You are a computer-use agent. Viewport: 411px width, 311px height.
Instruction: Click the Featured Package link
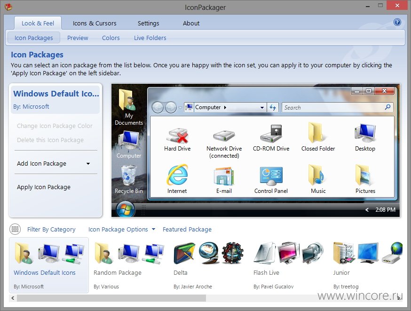187,229
